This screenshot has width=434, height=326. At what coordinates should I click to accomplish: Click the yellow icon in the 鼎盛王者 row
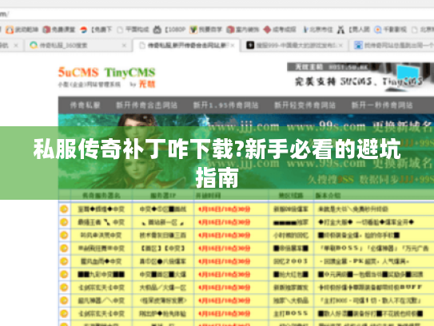coord(64,222)
